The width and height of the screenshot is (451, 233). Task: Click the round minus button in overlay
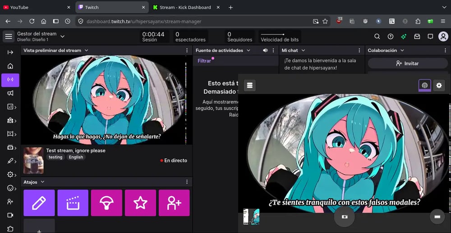[437, 217]
